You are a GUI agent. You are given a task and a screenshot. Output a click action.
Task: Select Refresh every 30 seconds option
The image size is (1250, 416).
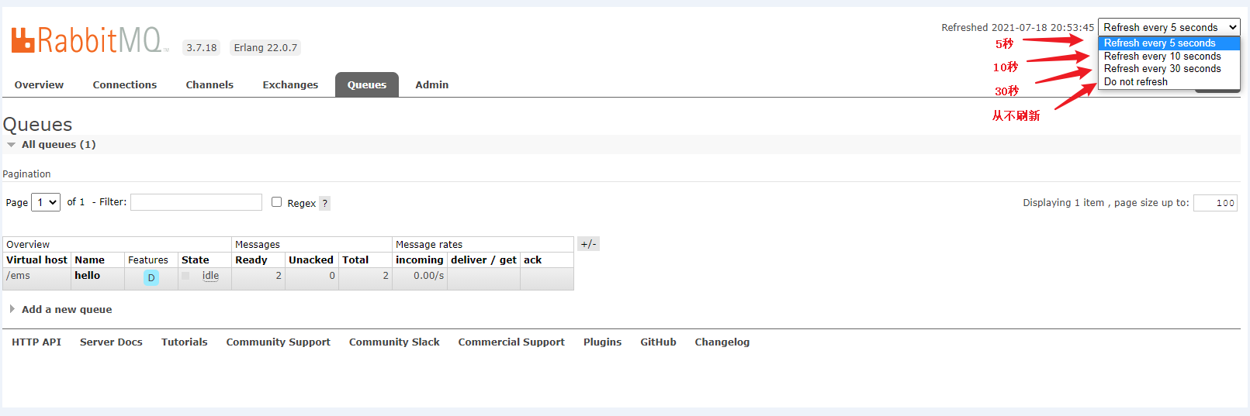pos(1169,69)
